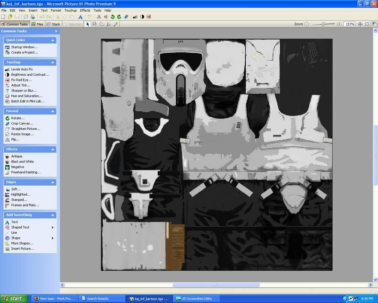Click the Levels gradient toolbar icon
This screenshot has width=378, height=303.
click(135, 17)
